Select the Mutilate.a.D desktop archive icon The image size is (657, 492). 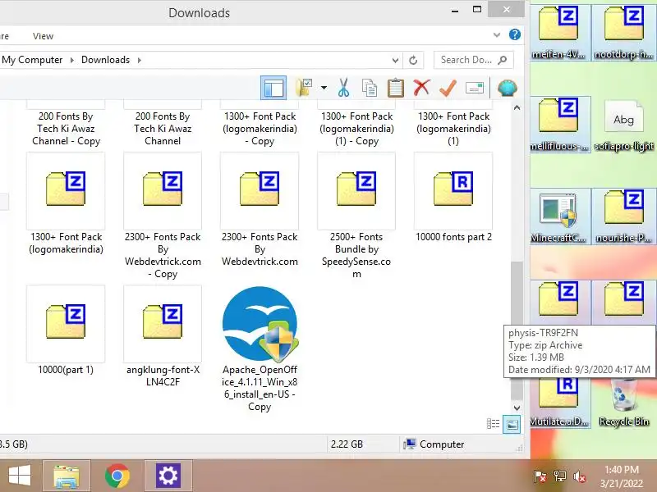(558, 402)
